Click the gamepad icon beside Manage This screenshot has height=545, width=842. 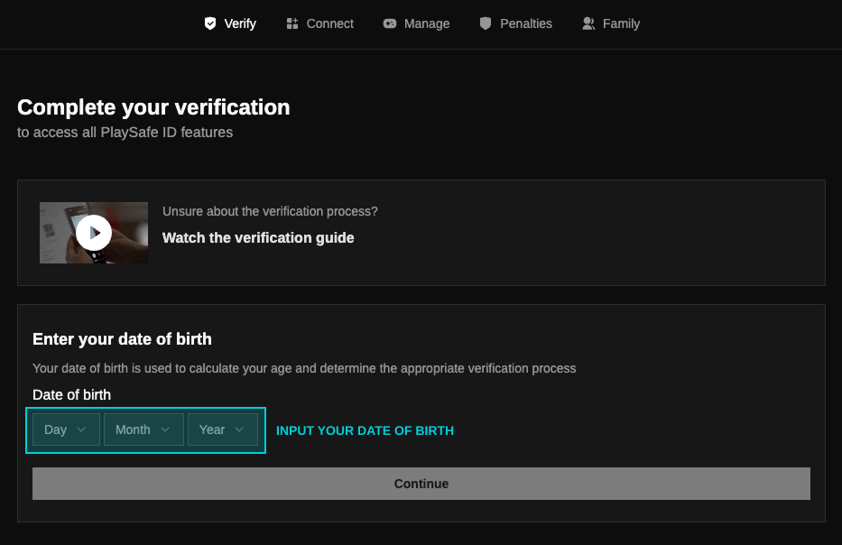click(x=390, y=23)
